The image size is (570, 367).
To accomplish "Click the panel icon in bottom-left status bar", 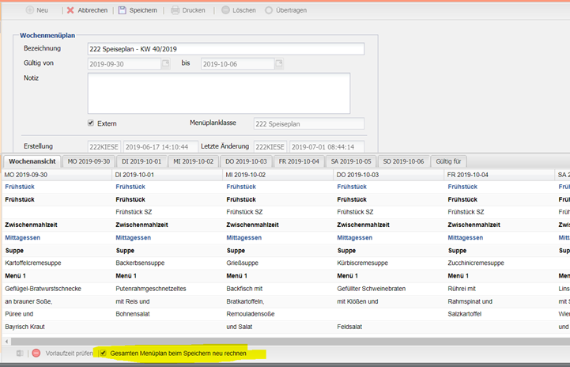I will (x=20, y=353).
